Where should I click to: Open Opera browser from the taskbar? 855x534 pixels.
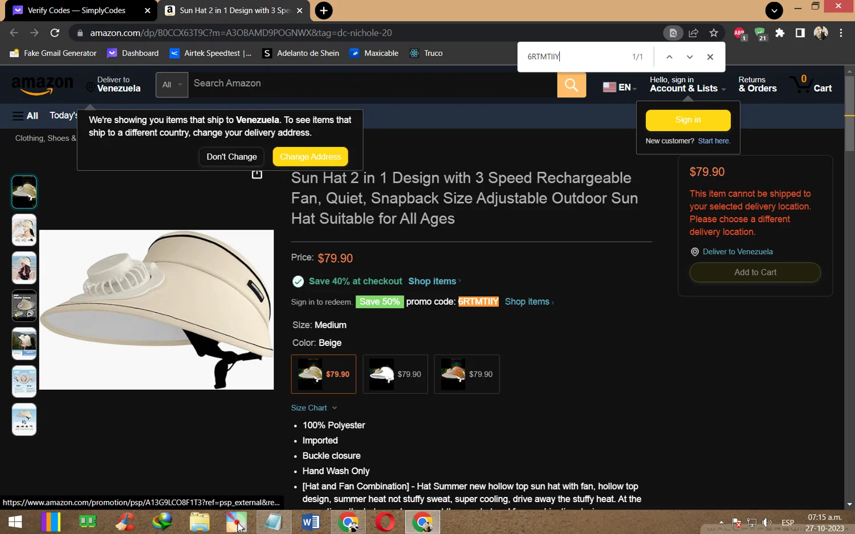tap(385, 522)
